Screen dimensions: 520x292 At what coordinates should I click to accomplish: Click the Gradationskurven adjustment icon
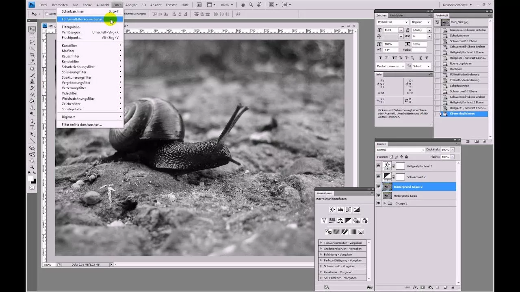(348, 210)
